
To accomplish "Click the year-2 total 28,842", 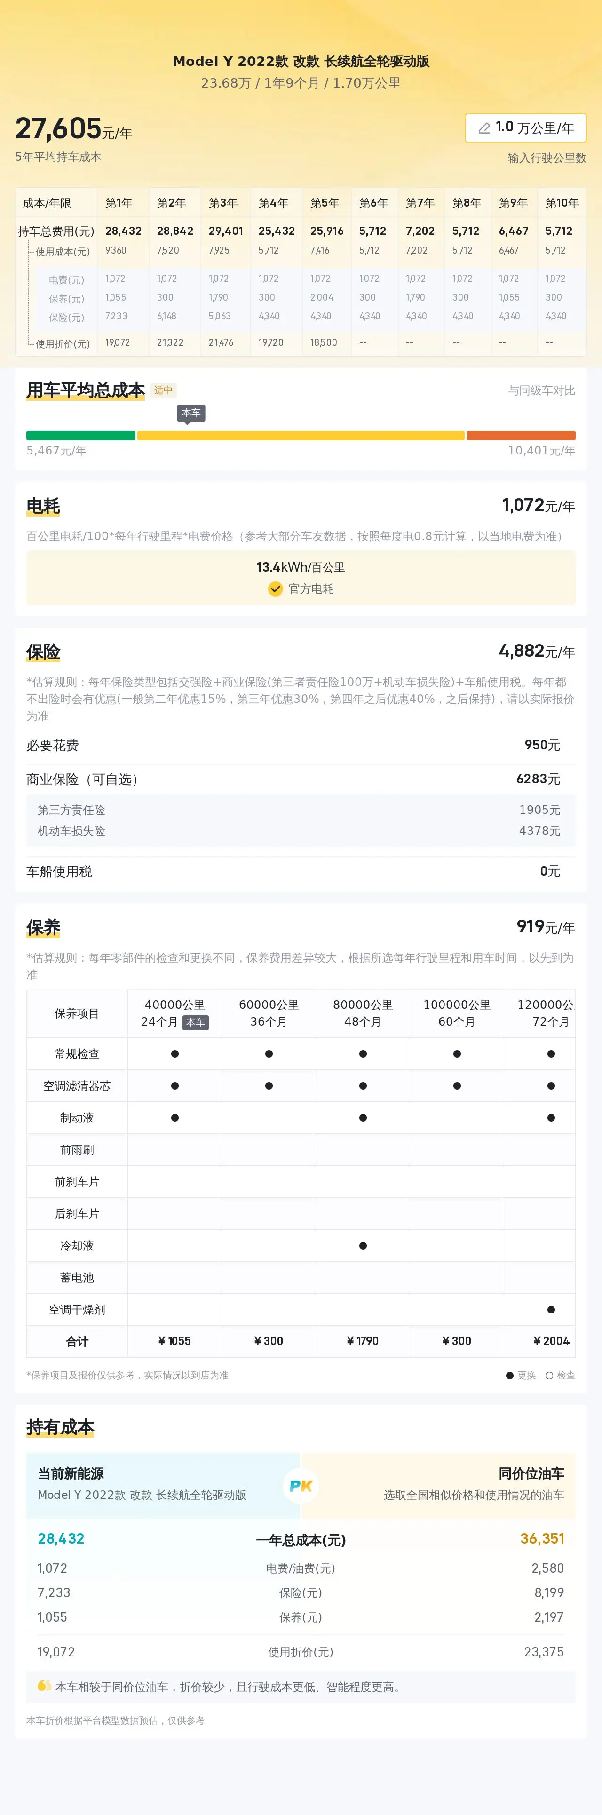I will 174,231.
